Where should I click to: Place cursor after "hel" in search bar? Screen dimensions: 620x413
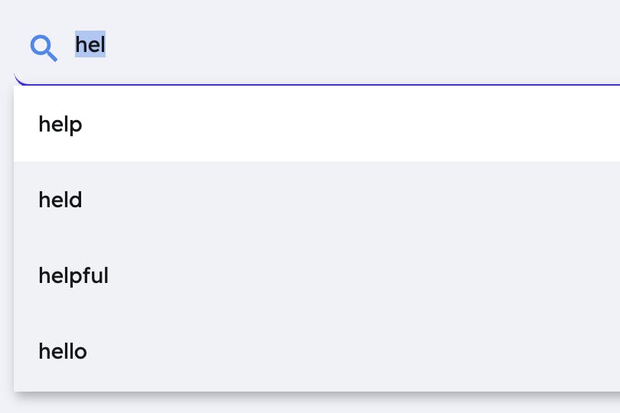point(106,44)
